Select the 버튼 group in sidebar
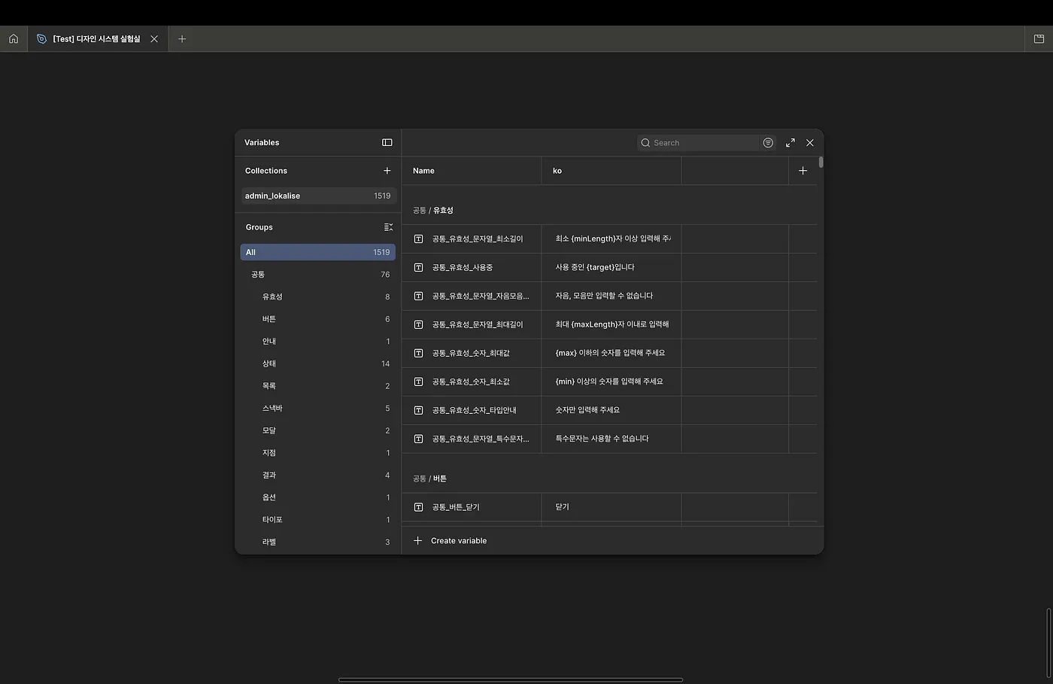This screenshot has height=684, width=1053. (318, 319)
